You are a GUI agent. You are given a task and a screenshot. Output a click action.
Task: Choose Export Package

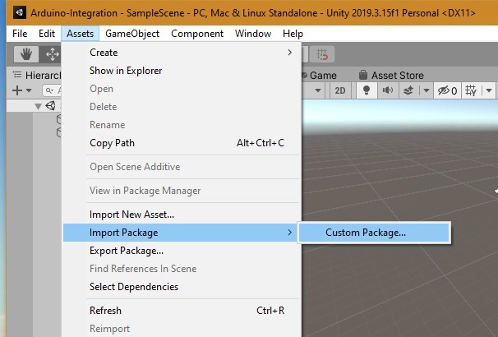(182, 251)
